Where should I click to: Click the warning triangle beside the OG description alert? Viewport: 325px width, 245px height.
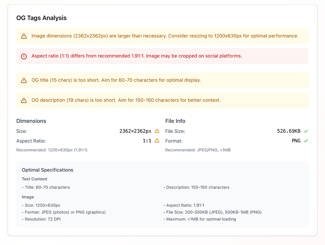tap(24, 100)
